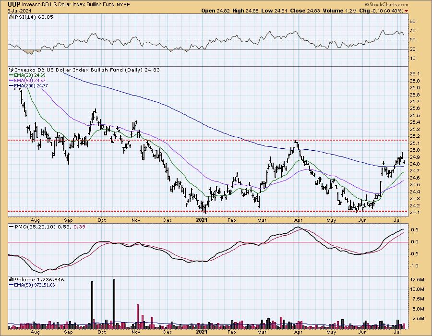432x336 pixels.
Task: Click the 0.0 level on PMO axis
Action: (x=415, y=242)
